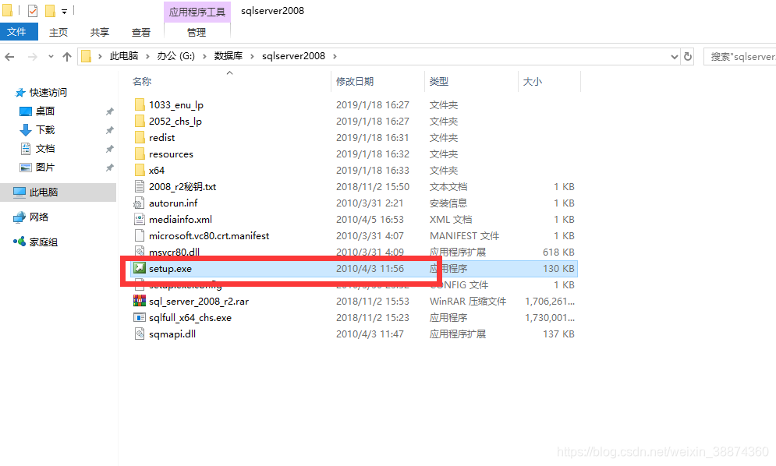
Task: Click the Back navigation arrow
Action: 9,57
